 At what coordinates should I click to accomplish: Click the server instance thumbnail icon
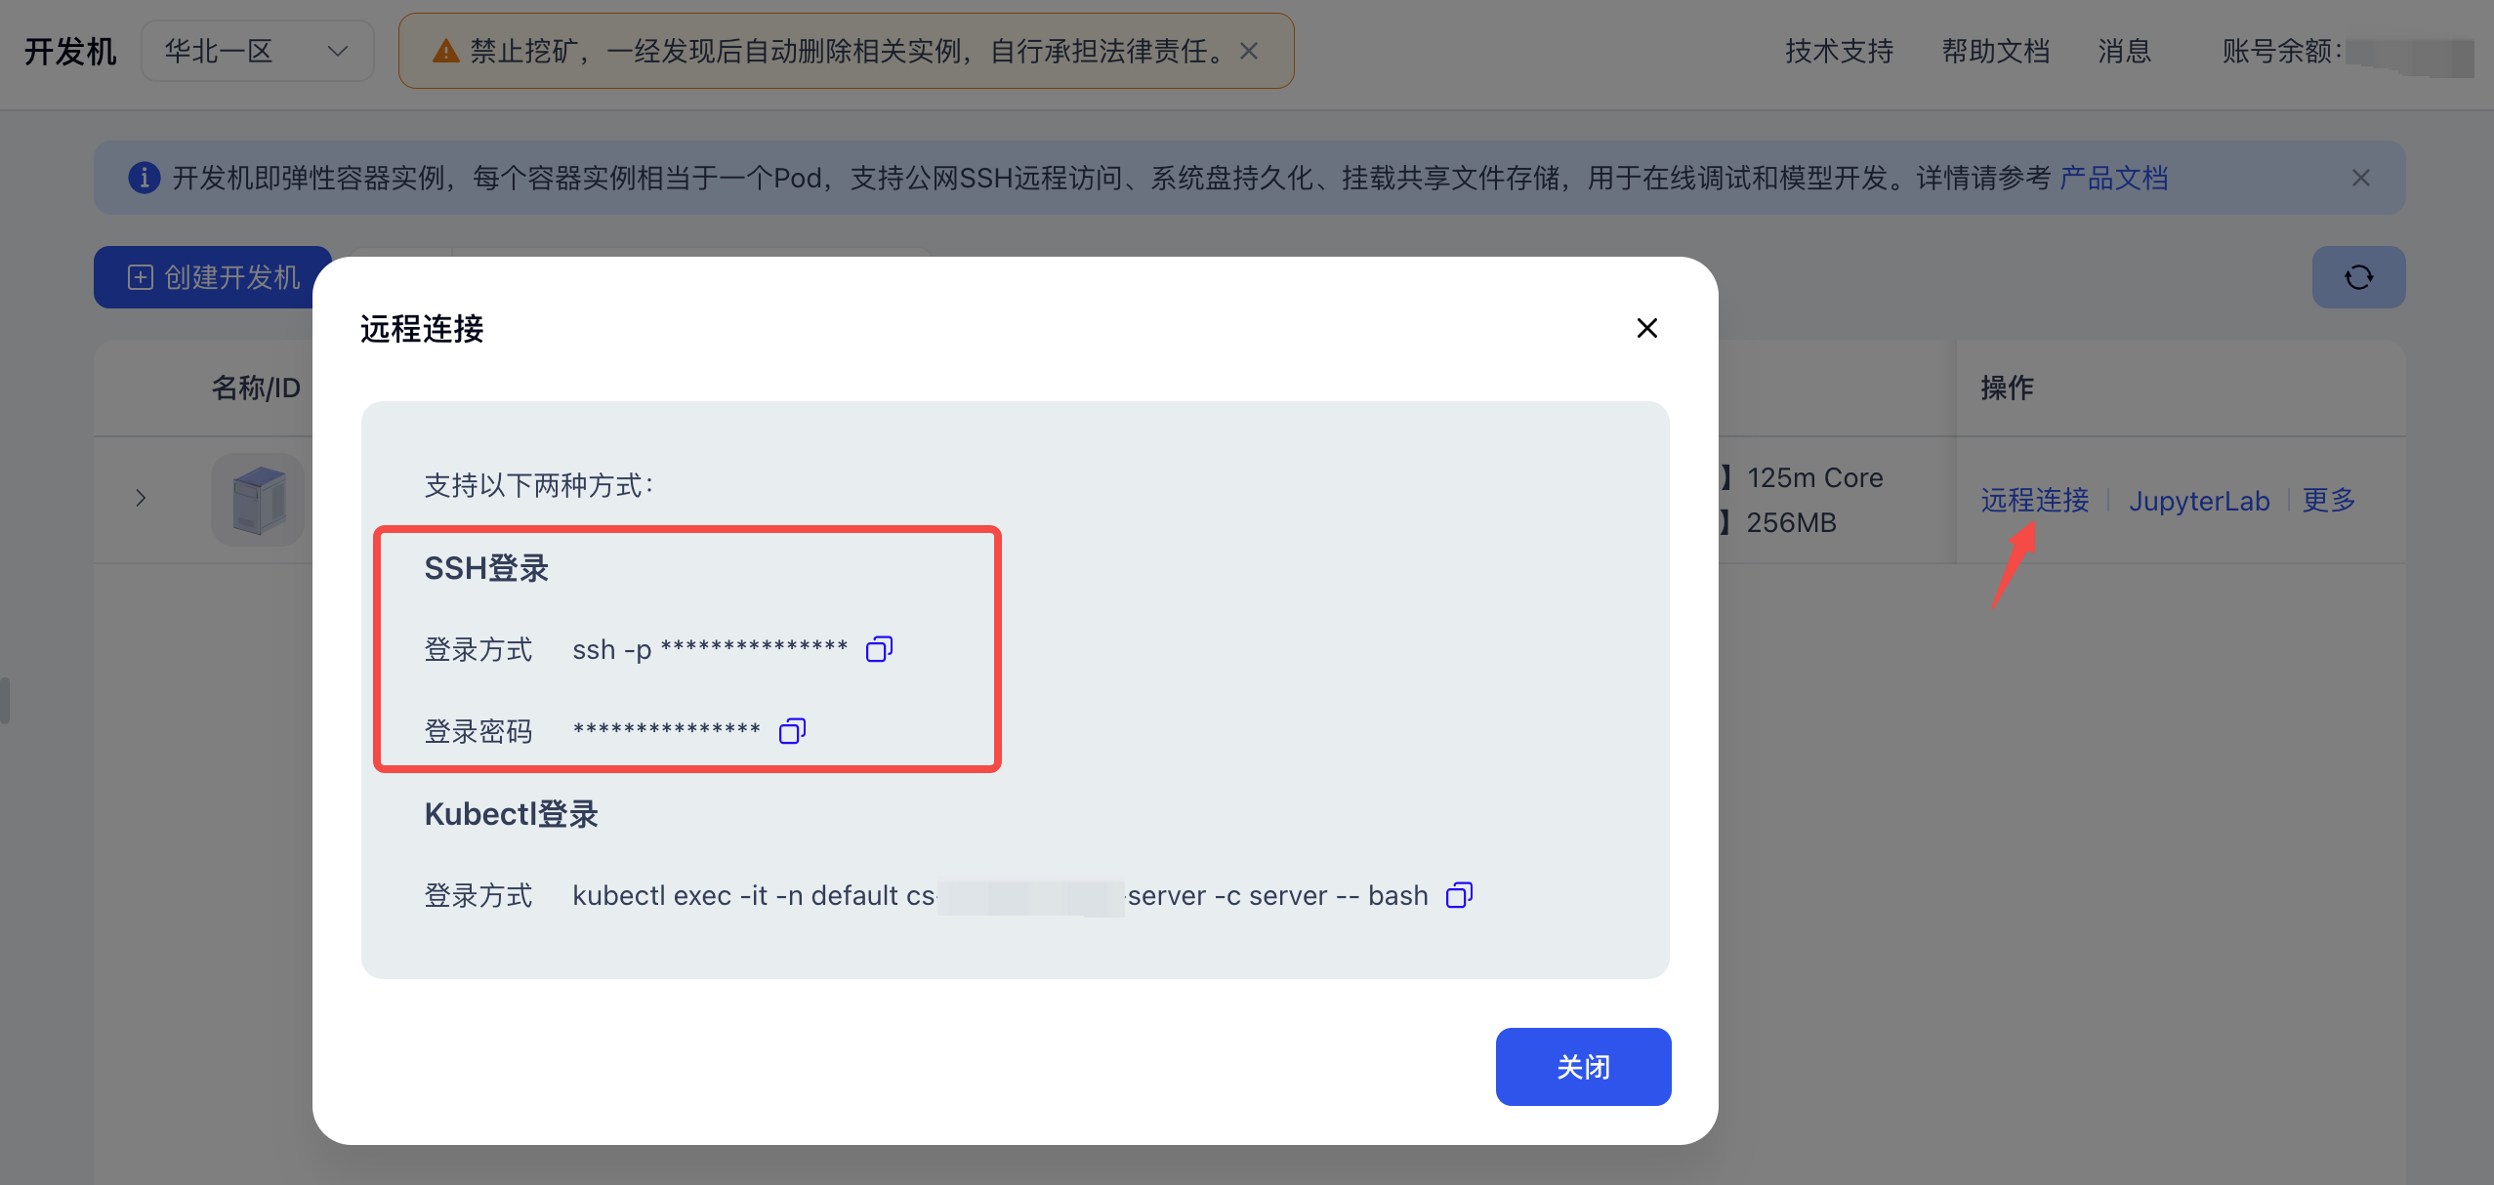257,499
